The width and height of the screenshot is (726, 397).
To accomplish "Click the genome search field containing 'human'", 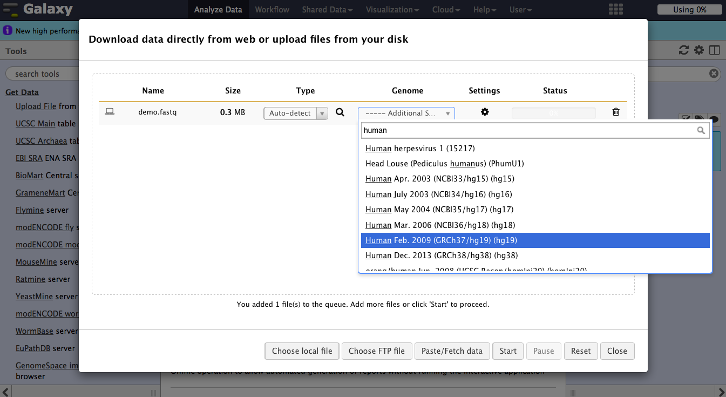I will click(529, 130).
